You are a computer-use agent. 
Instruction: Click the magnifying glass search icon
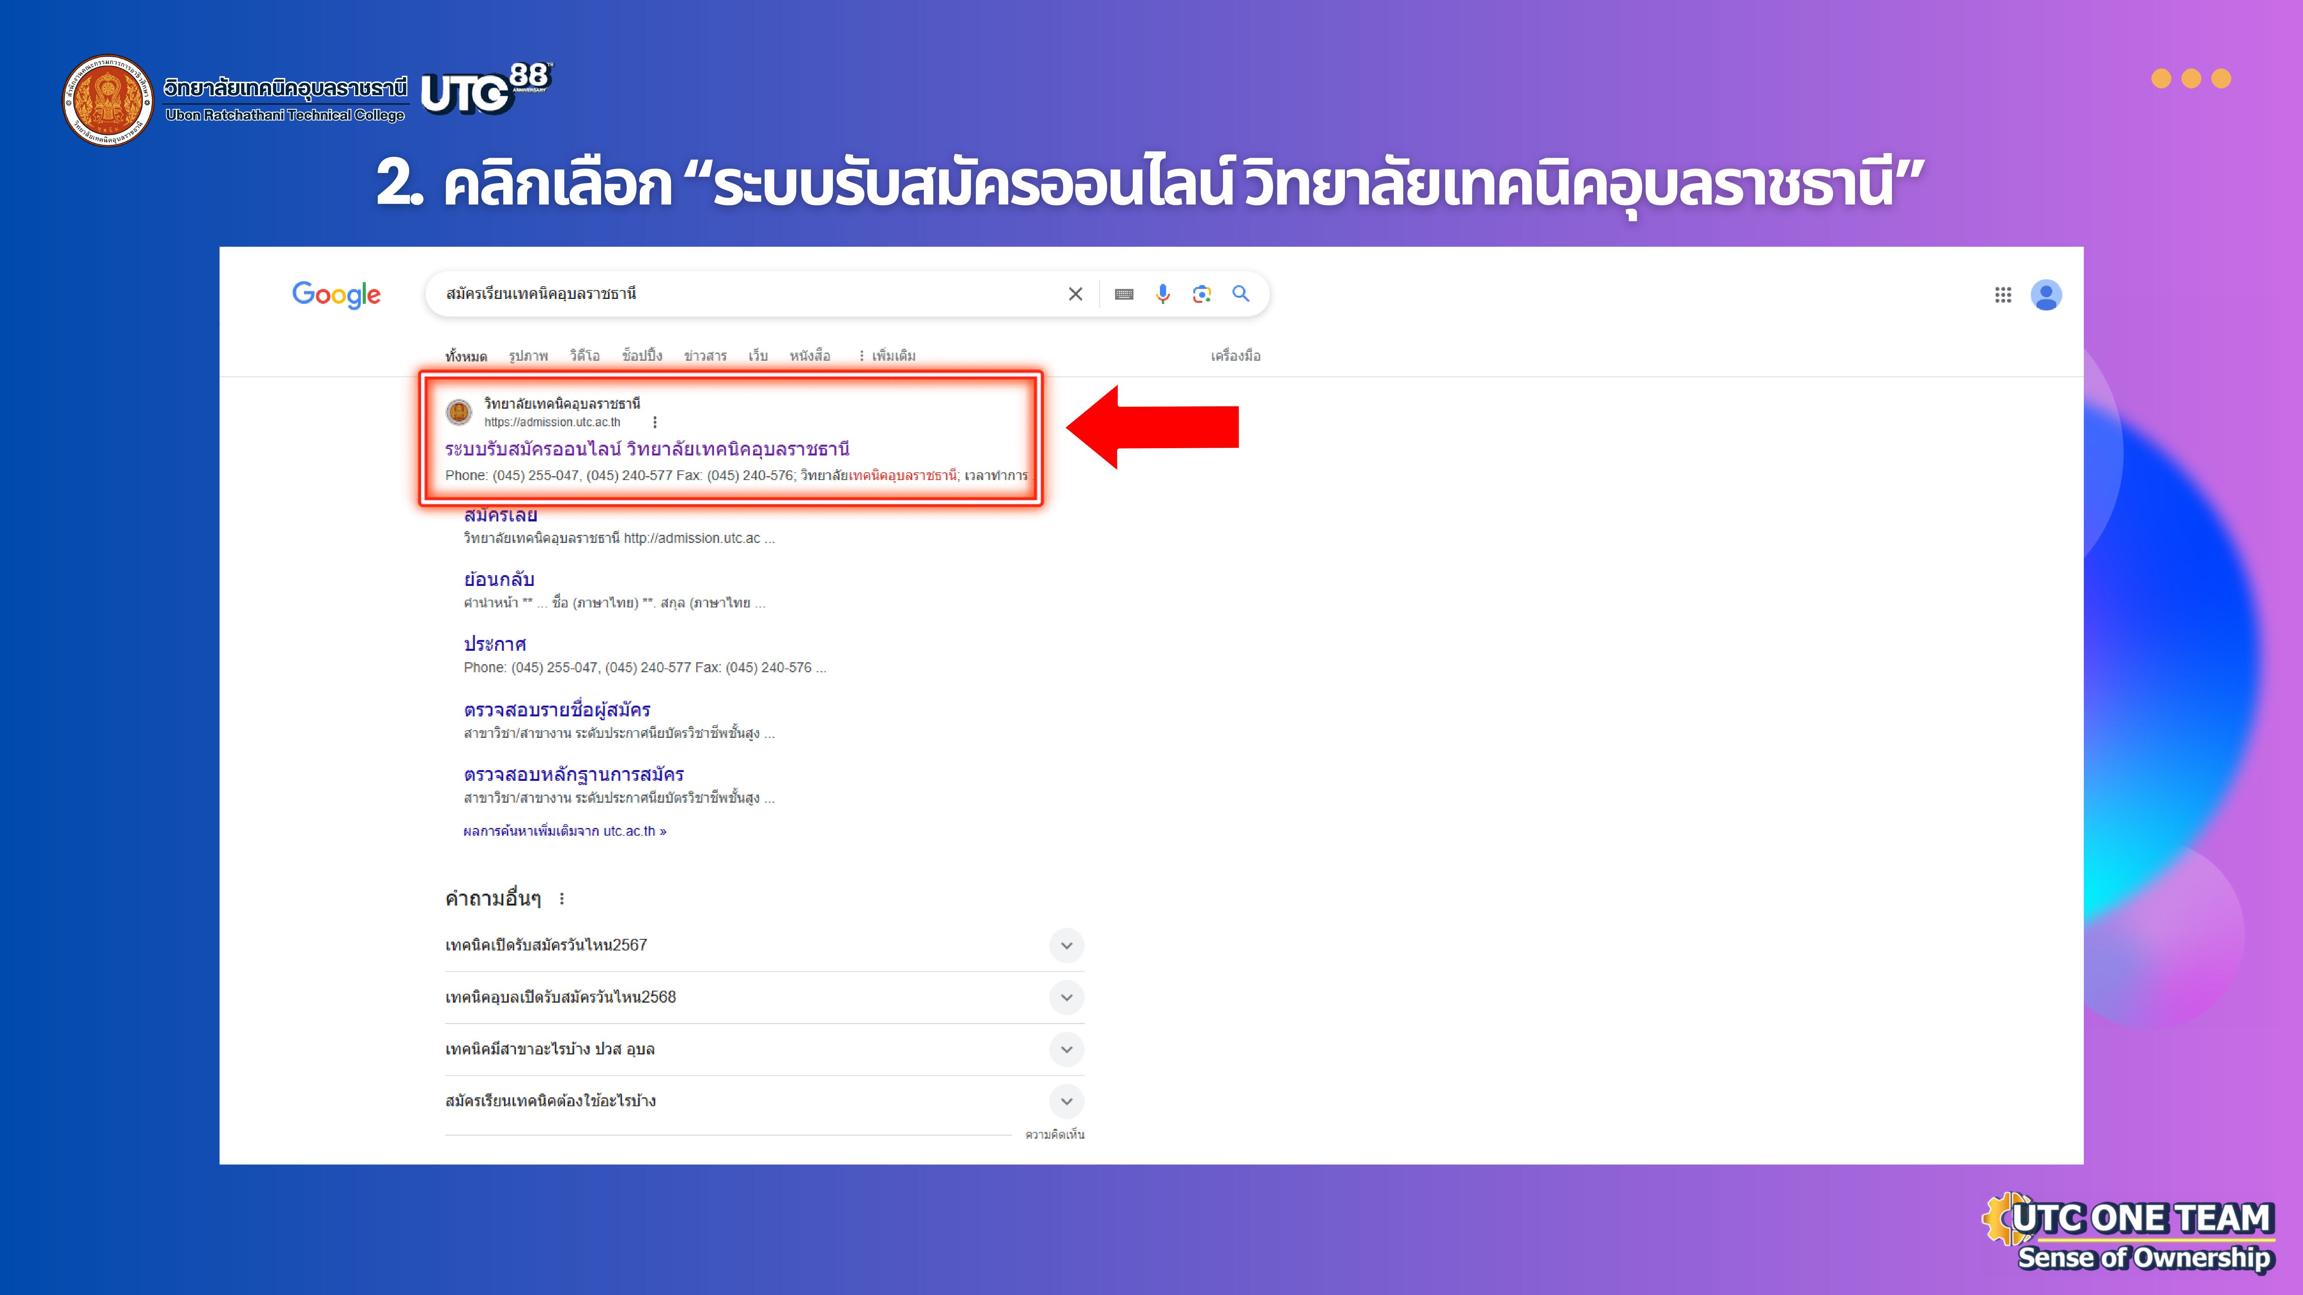click(1241, 293)
